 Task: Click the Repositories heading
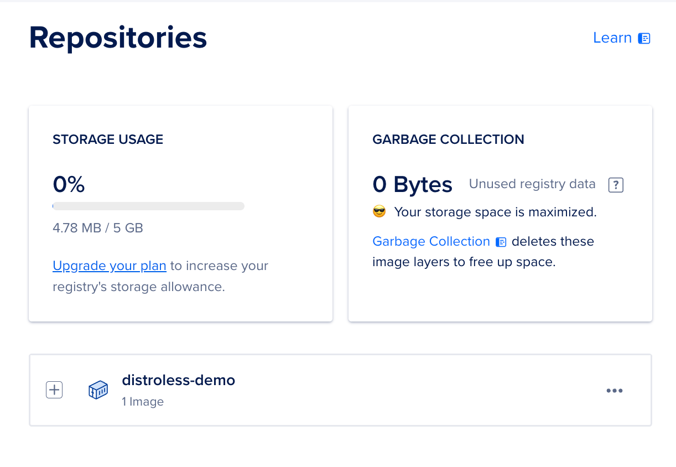(x=118, y=38)
